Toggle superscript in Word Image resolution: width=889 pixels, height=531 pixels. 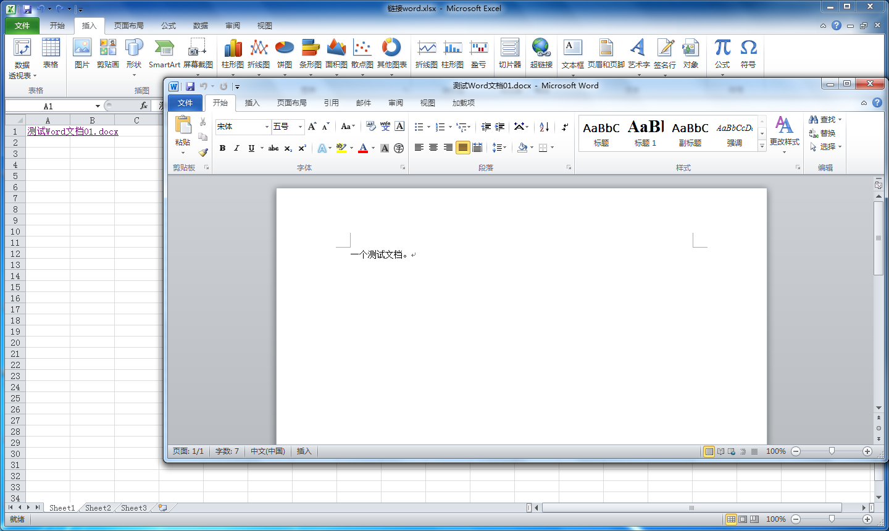click(x=303, y=148)
